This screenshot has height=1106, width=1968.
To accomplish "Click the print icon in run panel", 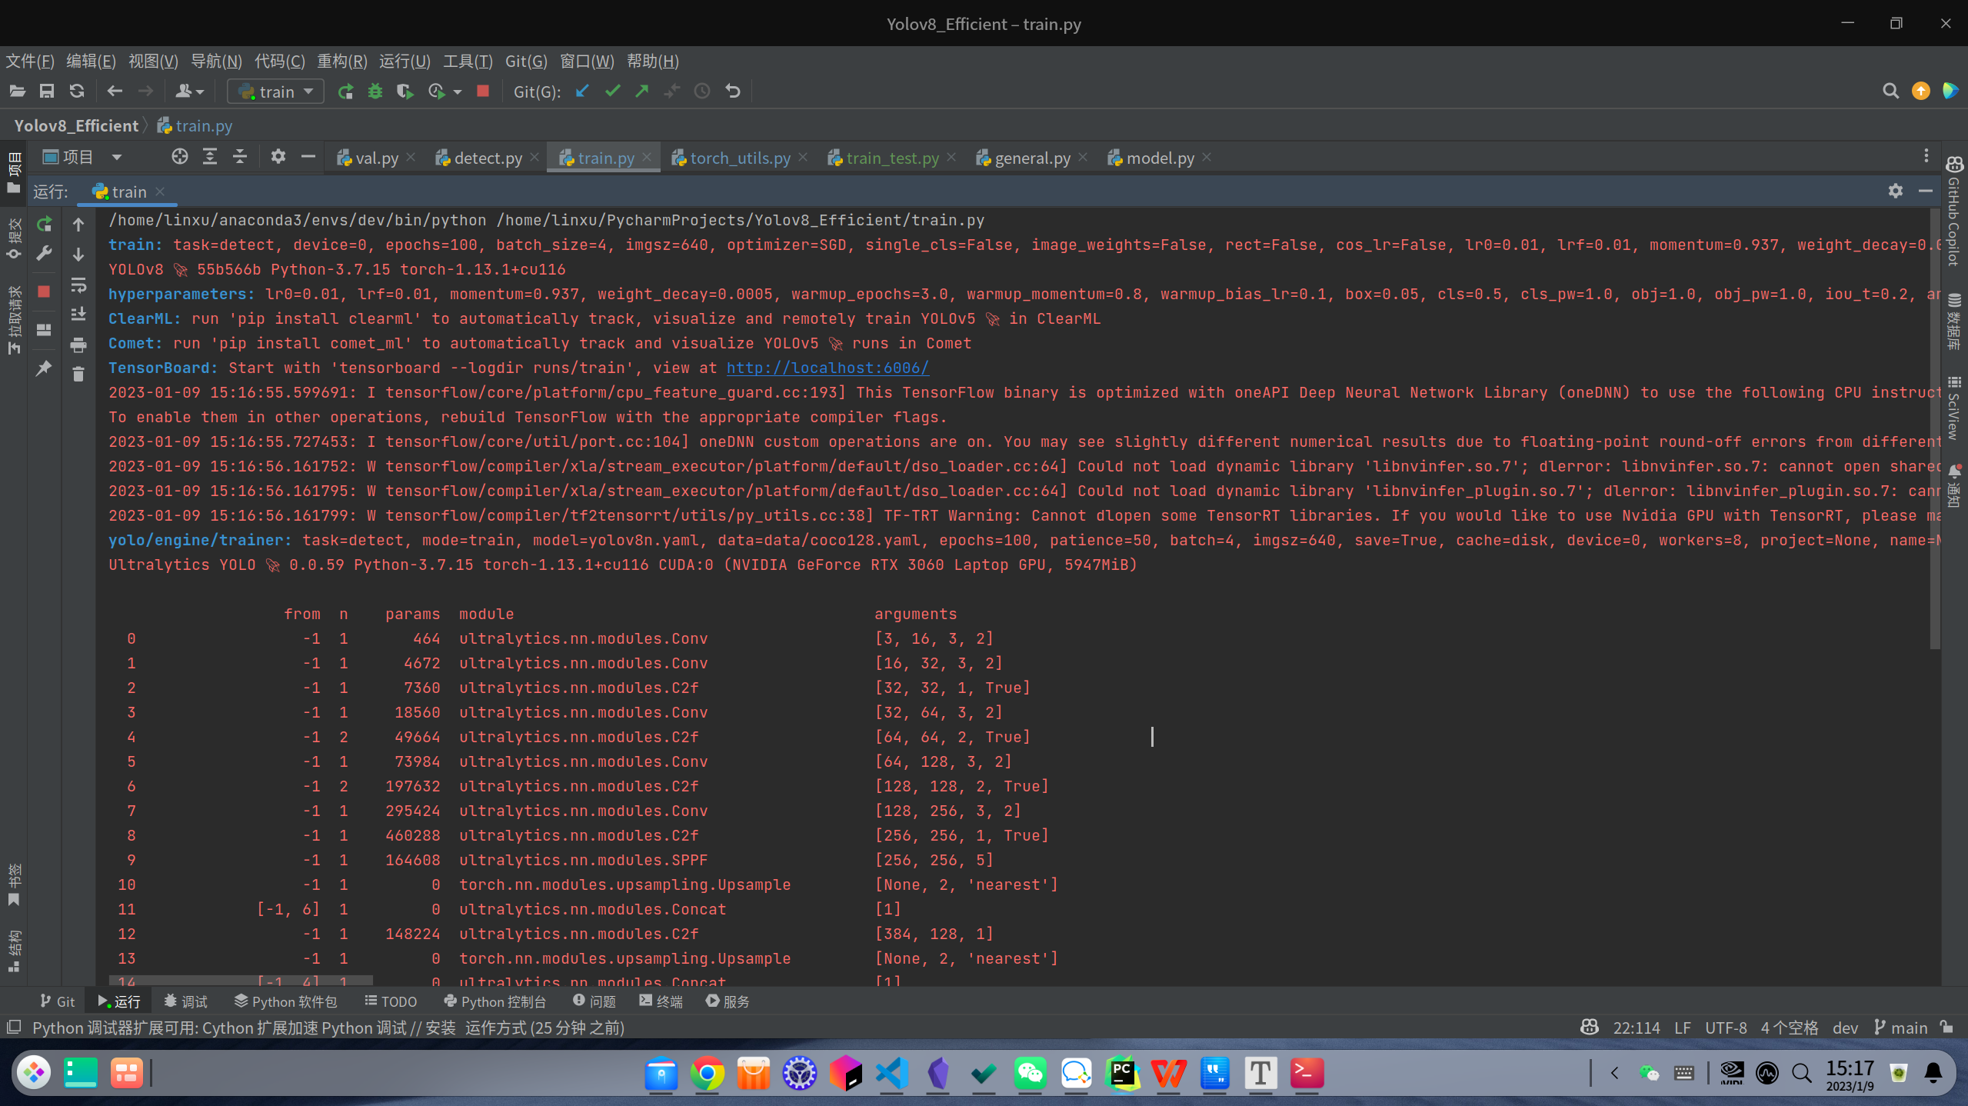I will click(x=78, y=345).
